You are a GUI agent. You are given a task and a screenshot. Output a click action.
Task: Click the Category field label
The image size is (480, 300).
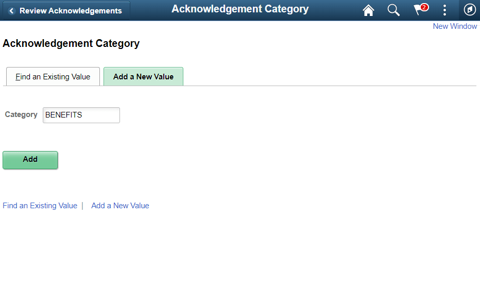tap(21, 114)
